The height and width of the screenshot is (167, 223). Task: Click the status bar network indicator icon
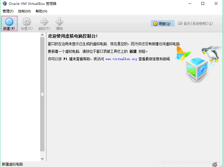[x=215, y=164]
